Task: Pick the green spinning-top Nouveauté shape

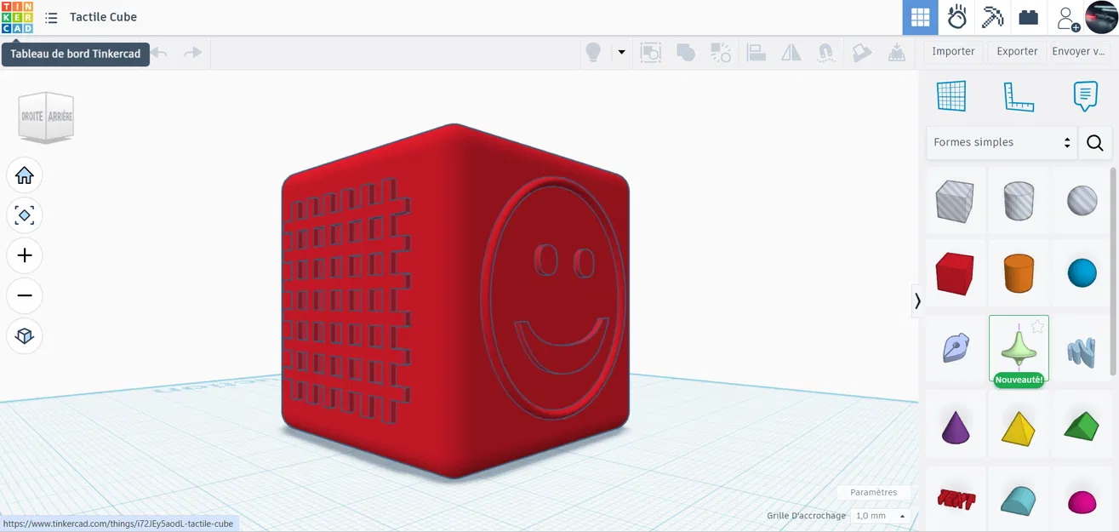Action: pos(1019,348)
